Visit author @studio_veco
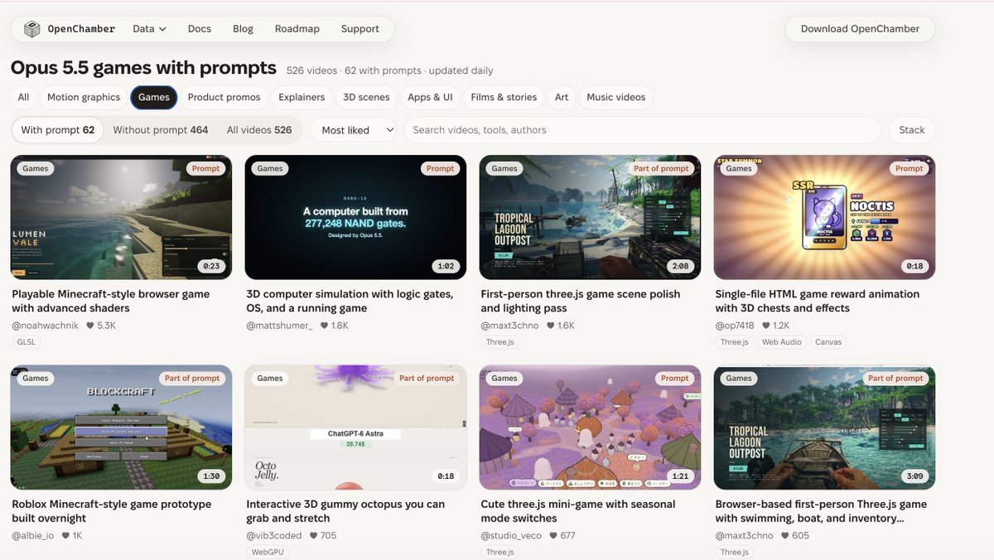 click(x=511, y=535)
